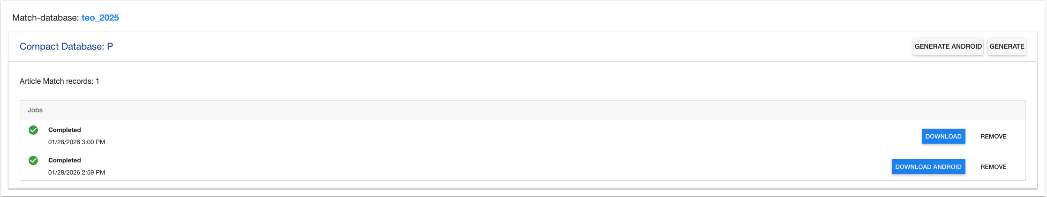Click the green checkmark icon of the 2:59 PM job
The height and width of the screenshot is (197, 1047).
[33, 161]
